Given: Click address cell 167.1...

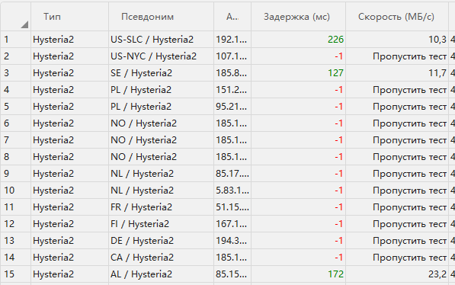Looking at the screenshot, I should point(231,224).
